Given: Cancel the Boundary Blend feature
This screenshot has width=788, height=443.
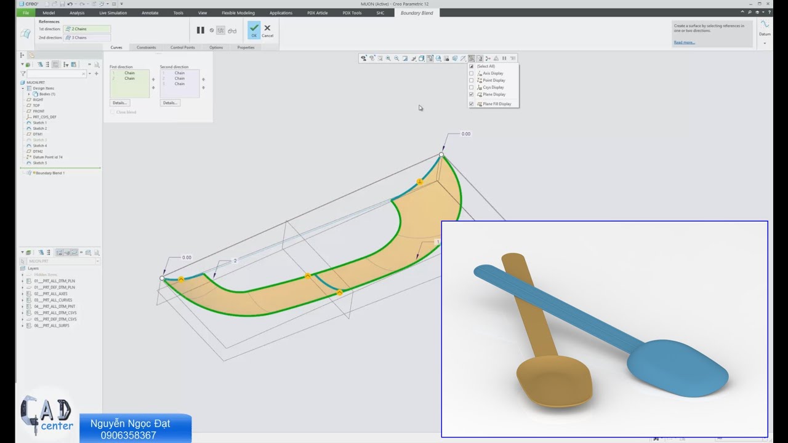Looking at the screenshot, I should tap(267, 30).
